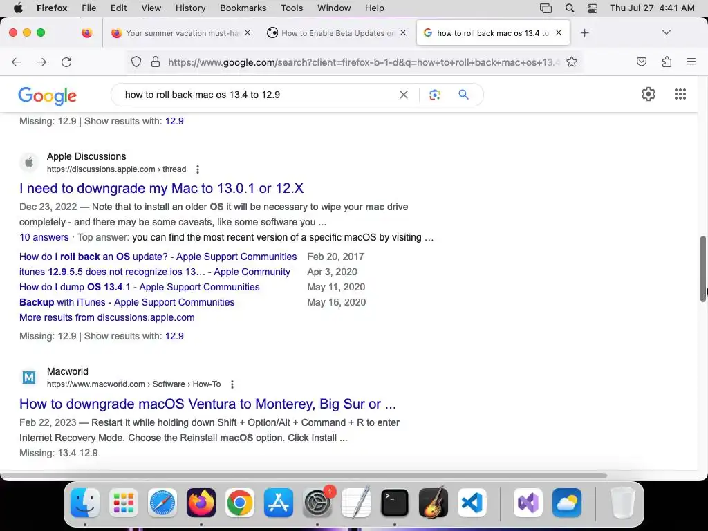The image size is (708, 531).
Task: Open the File menu
Action: tap(88, 8)
